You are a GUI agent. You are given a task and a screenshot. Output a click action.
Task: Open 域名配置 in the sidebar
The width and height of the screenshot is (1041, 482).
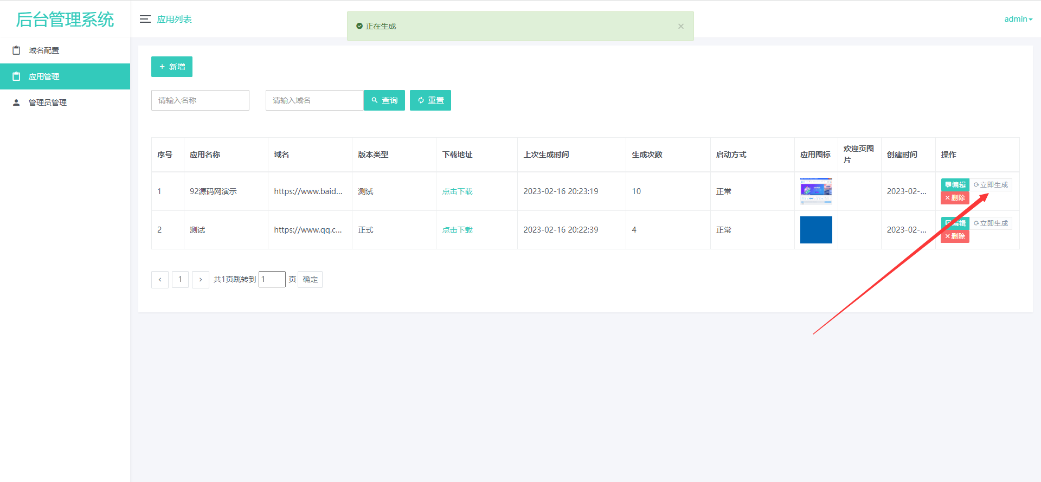[x=44, y=50]
